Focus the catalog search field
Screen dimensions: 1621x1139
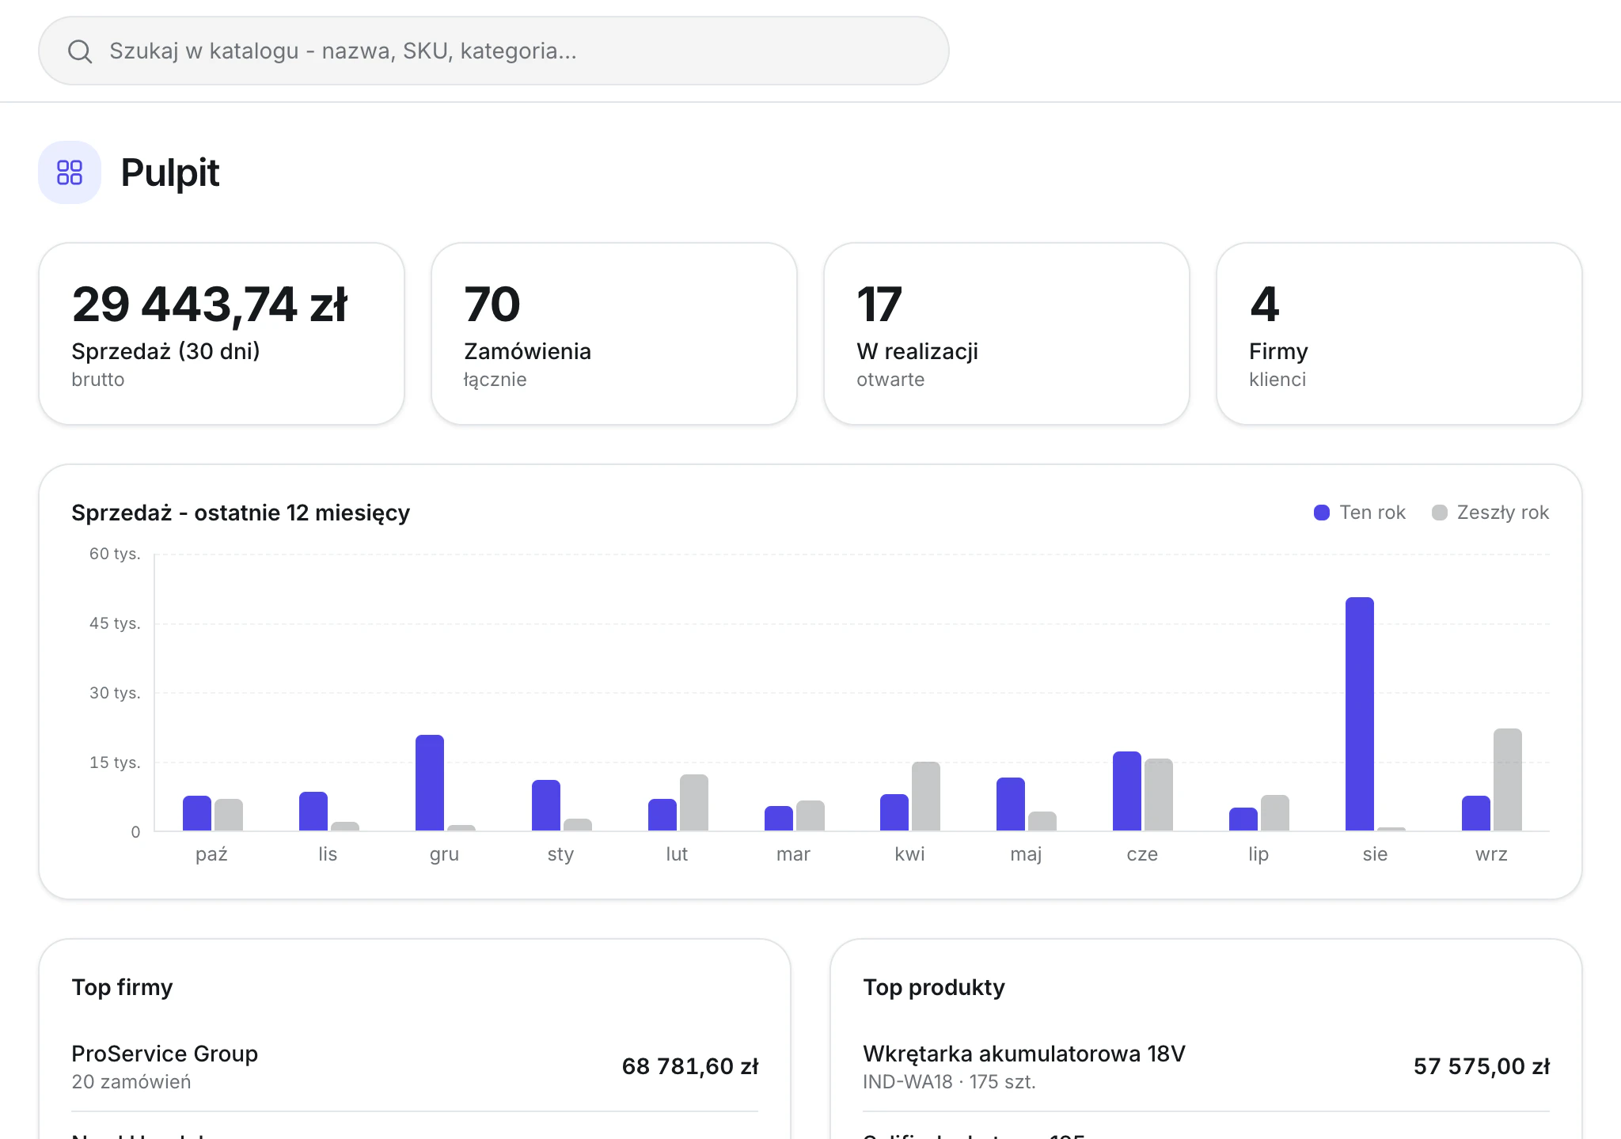[494, 51]
